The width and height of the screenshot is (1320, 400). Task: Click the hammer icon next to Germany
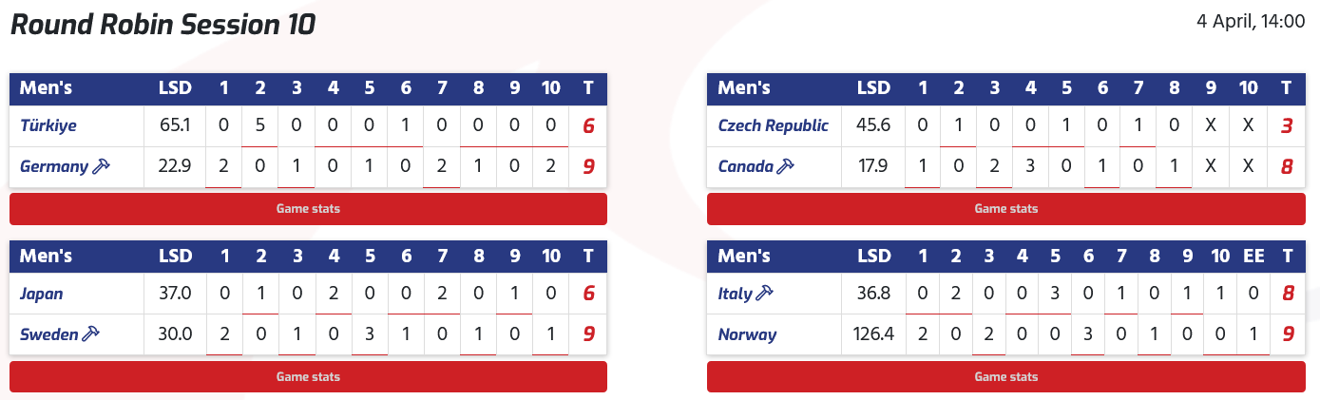[x=103, y=166]
